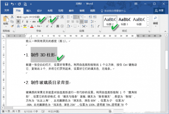This screenshot has width=169, height=114.
Task: Click red font color button
Action: tap(32, 26)
